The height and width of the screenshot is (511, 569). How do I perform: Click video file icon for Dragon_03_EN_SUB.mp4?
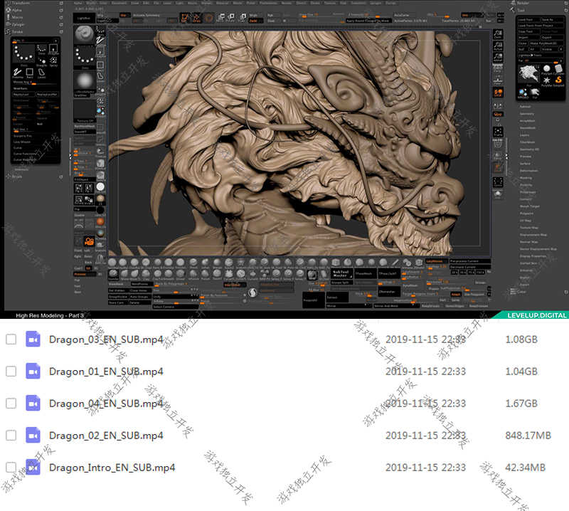(33, 339)
